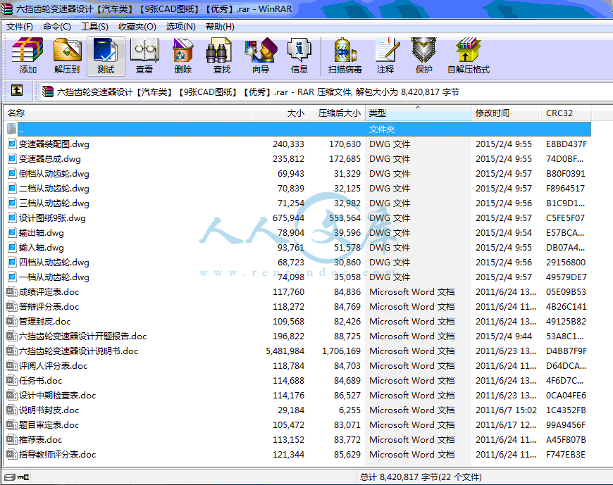Image resolution: width=613 pixels, height=485 pixels.
Task: Select file 二档从动齿轮.dwg
Action: point(54,189)
